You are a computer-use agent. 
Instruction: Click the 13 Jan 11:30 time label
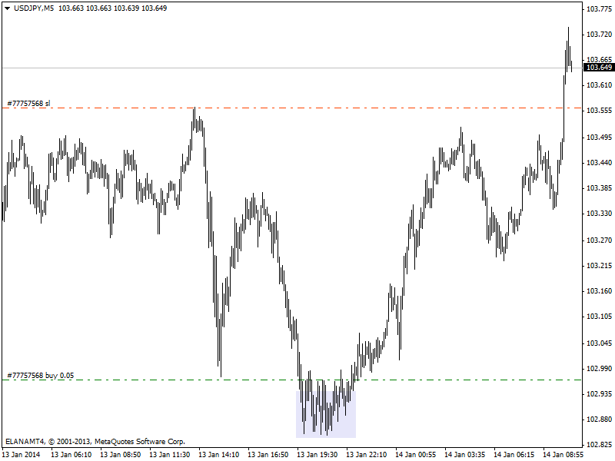tap(170, 455)
